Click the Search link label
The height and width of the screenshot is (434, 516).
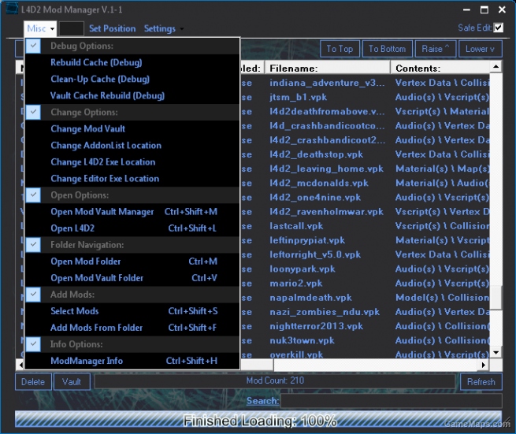click(x=262, y=401)
